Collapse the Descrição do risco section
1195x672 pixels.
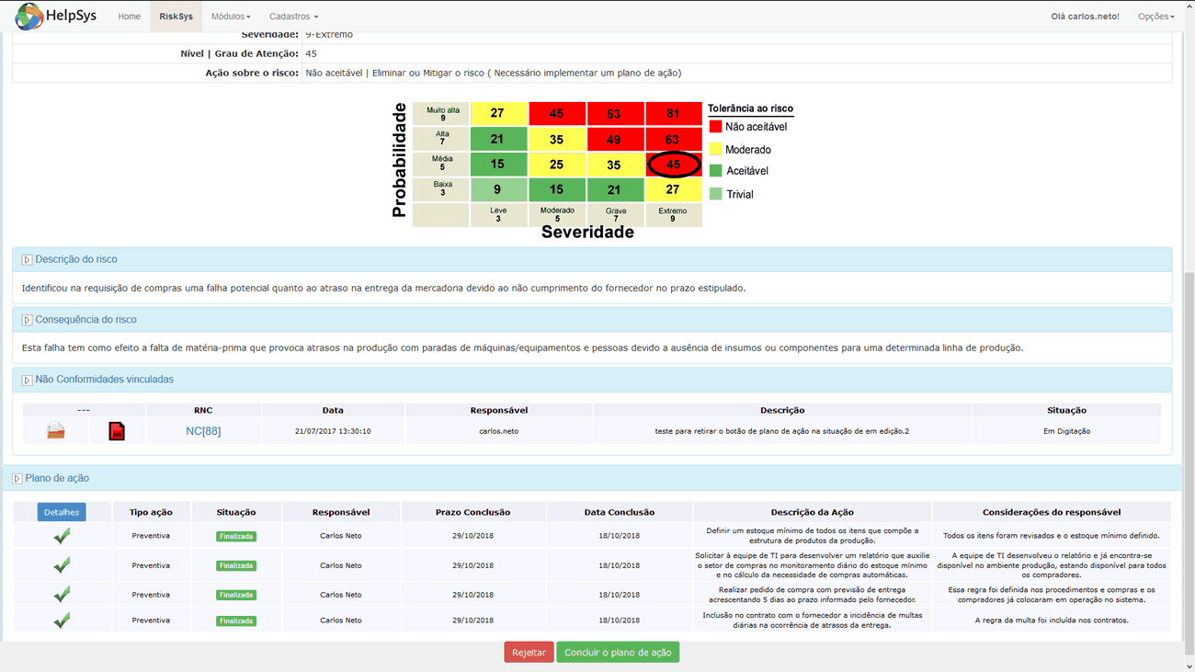coord(28,260)
